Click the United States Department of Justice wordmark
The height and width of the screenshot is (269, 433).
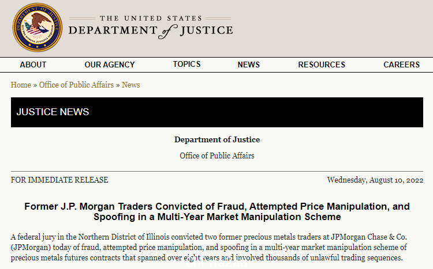coord(151,26)
